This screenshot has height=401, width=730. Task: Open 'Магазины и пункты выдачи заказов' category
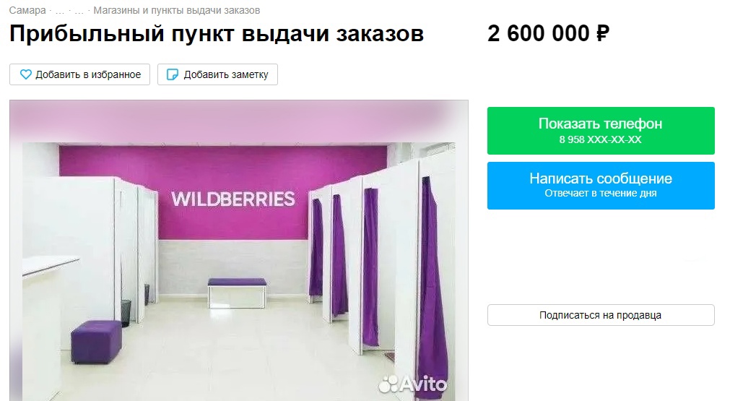177,10
